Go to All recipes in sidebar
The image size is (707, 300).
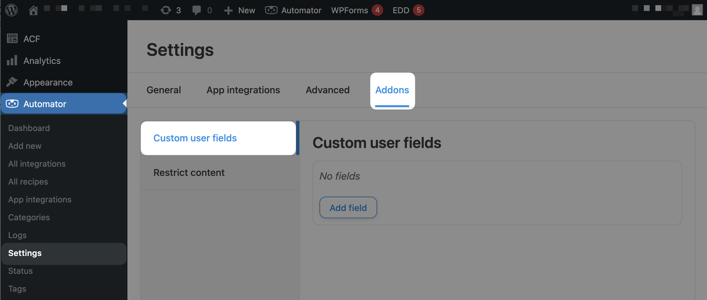coord(28,182)
